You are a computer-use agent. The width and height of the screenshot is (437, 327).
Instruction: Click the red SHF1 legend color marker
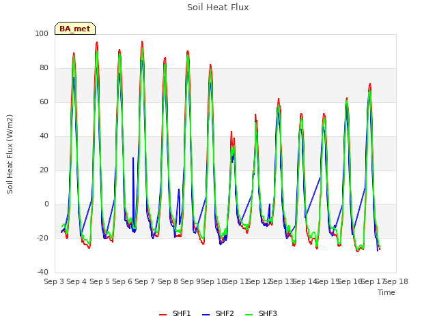tap(163, 315)
